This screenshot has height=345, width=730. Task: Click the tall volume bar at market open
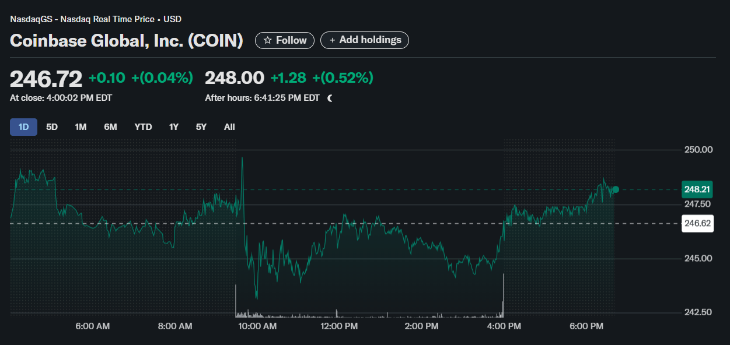[236, 301]
